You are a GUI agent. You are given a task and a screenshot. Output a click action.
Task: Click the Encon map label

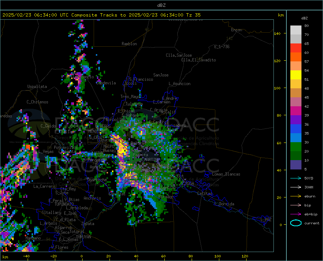click(237, 30)
